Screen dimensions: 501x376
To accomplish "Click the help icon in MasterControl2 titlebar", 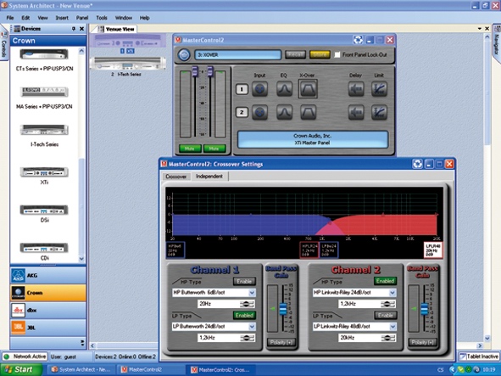I will (359, 40).
